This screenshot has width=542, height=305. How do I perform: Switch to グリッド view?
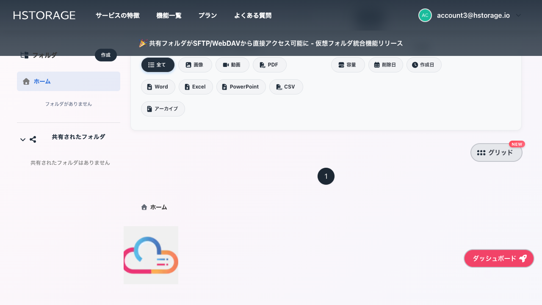click(x=496, y=152)
